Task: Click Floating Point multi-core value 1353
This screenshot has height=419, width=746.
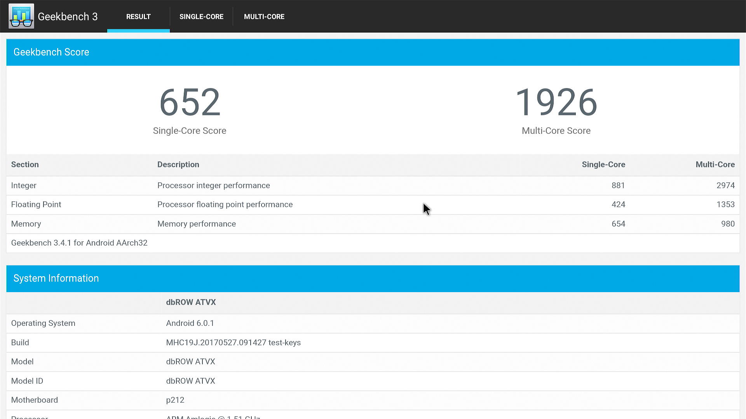Action: (725, 204)
